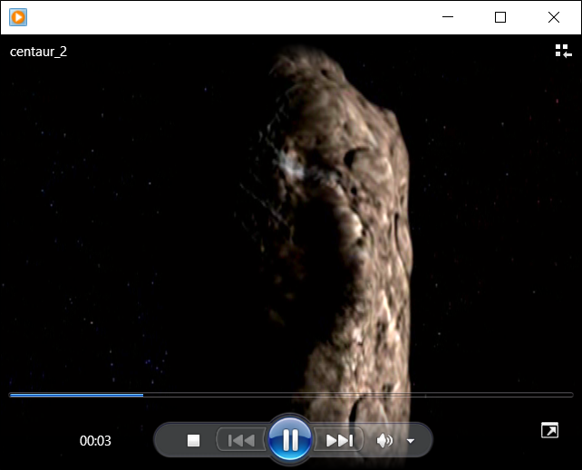The image size is (582, 470).
Task: Click the Windows Media Player title bar icon
Action: pyautogui.click(x=18, y=16)
